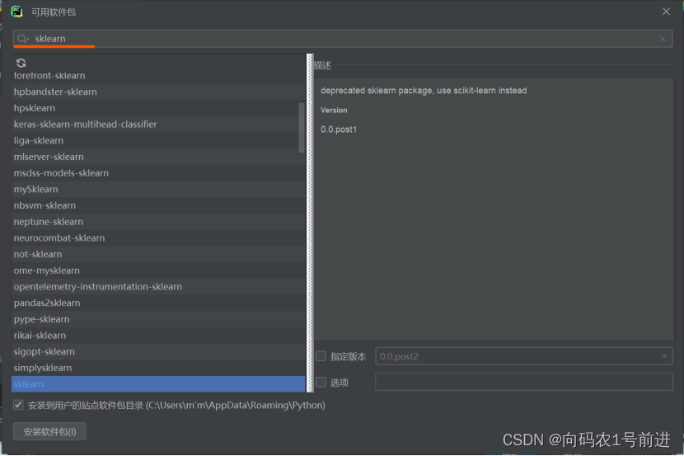The height and width of the screenshot is (456, 684).
Task: Select hpbandster-sklearn package
Action: click(158, 92)
